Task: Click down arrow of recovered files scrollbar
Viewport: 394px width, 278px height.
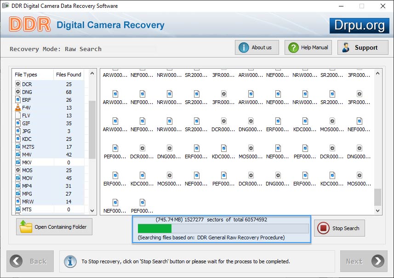Action: [377, 211]
